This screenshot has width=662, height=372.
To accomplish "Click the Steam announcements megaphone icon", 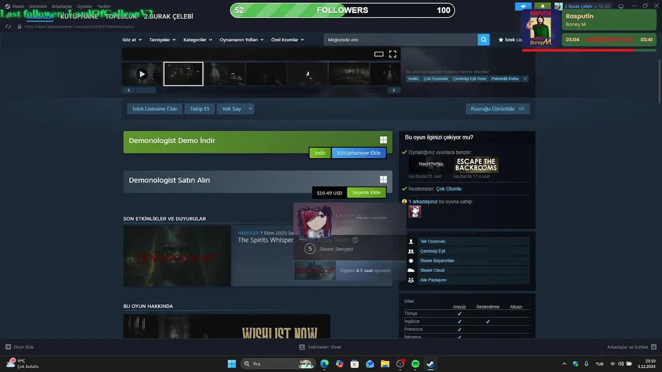I will pos(523,6).
